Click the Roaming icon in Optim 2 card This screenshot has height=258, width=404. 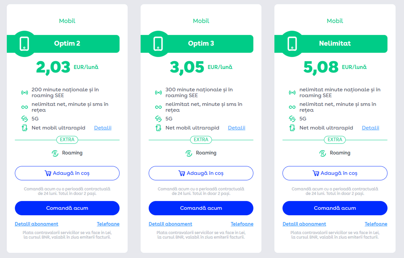point(55,153)
